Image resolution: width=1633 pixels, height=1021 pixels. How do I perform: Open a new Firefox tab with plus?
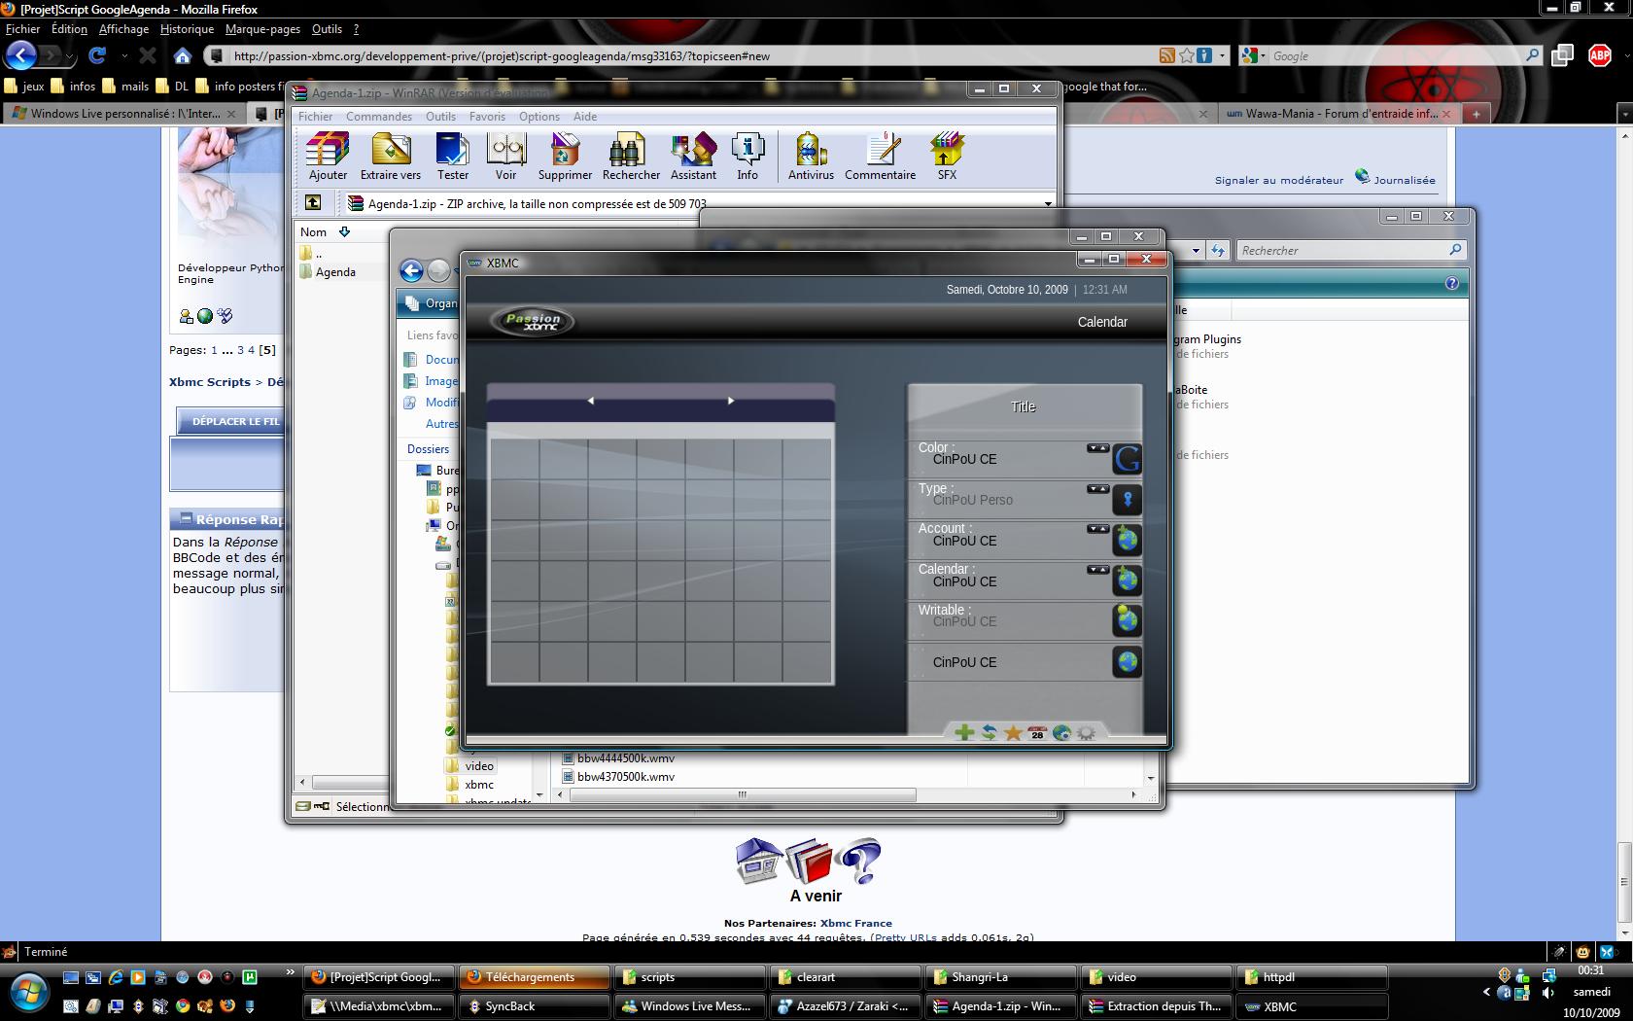(x=1476, y=114)
